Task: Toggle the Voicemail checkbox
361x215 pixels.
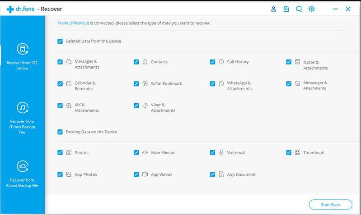Action: [x=212, y=152]
